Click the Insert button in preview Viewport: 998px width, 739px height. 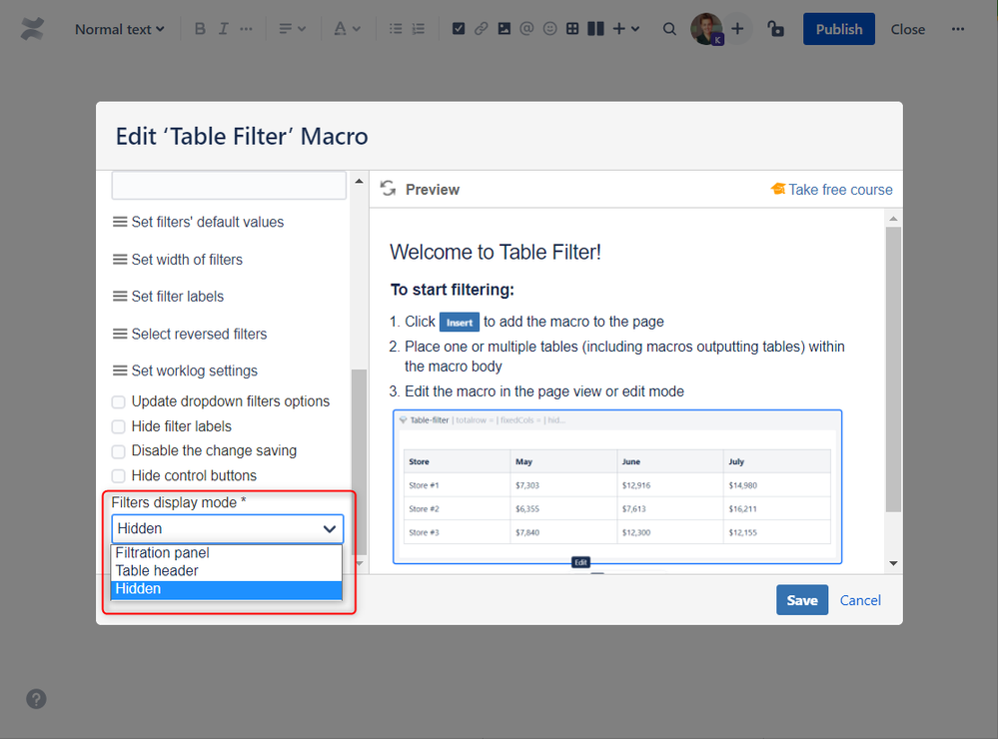pos(459,323)
